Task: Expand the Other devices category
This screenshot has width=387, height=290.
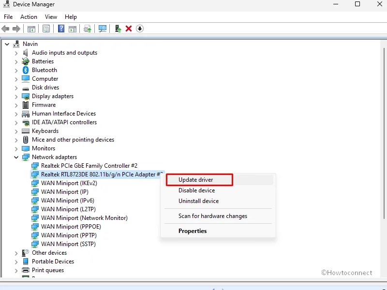Action: [x=16, y=252]
